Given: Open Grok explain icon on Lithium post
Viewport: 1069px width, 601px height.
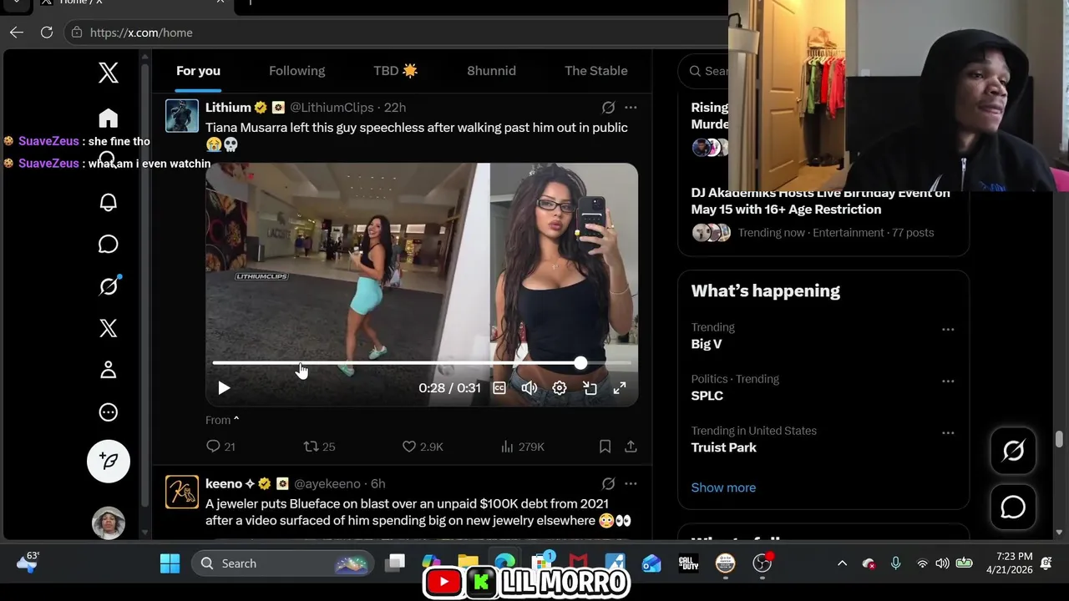Looking at the screenshot, I should [608, 108].
